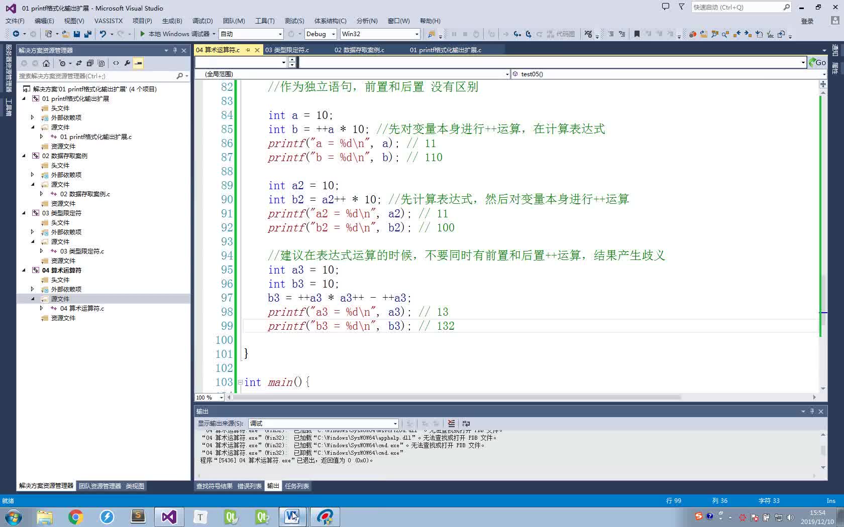Click the Sync with Active Document icon
Viewport: 844px width, 527px height.
(x=79, y=63)
